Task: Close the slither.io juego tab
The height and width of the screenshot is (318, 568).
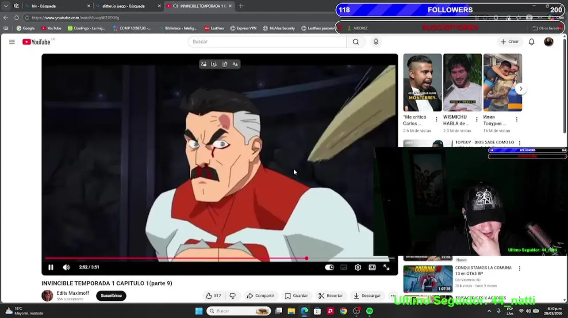Action: (x=159, y=6)
